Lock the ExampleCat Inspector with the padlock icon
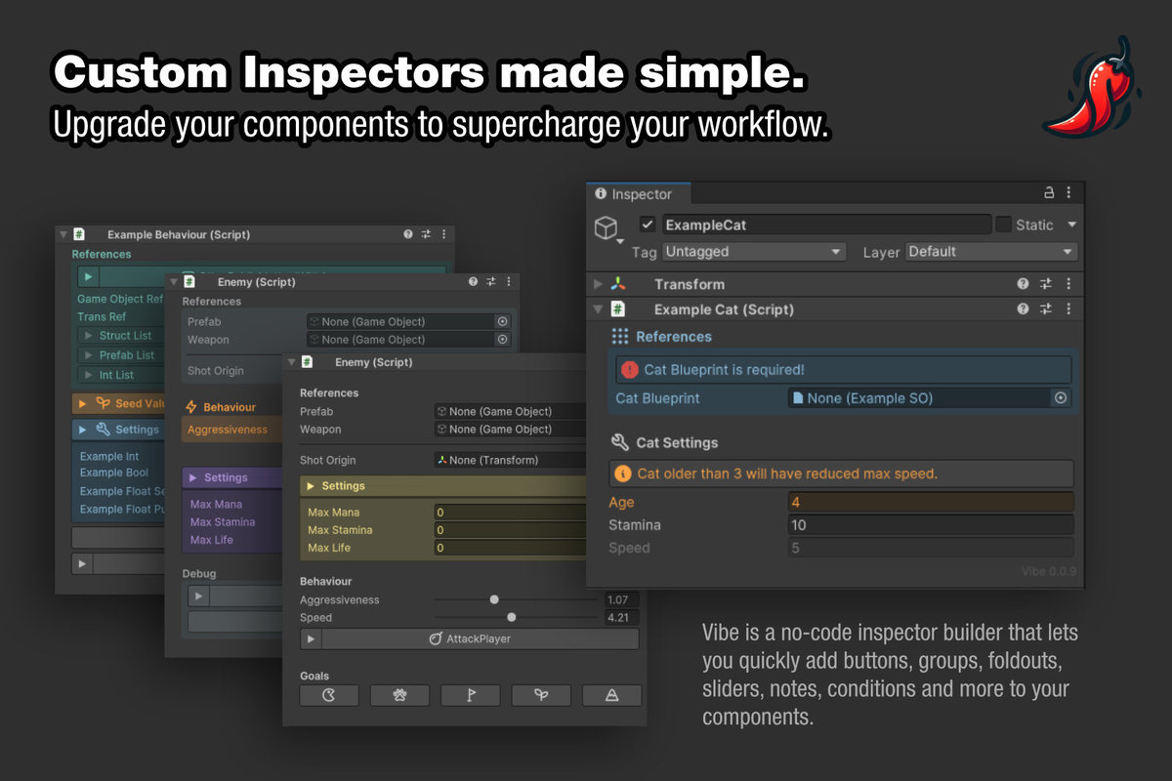Screen dimensions: 1172x781 tap(1050, 193)
